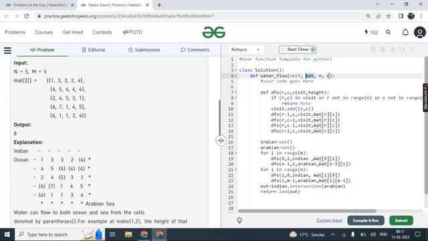Open the POTD link

132,32
